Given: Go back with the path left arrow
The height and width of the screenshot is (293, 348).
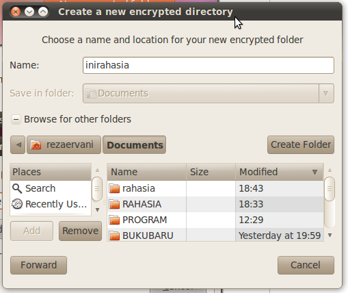Looking at the screenshot, I should pos(18,144).
